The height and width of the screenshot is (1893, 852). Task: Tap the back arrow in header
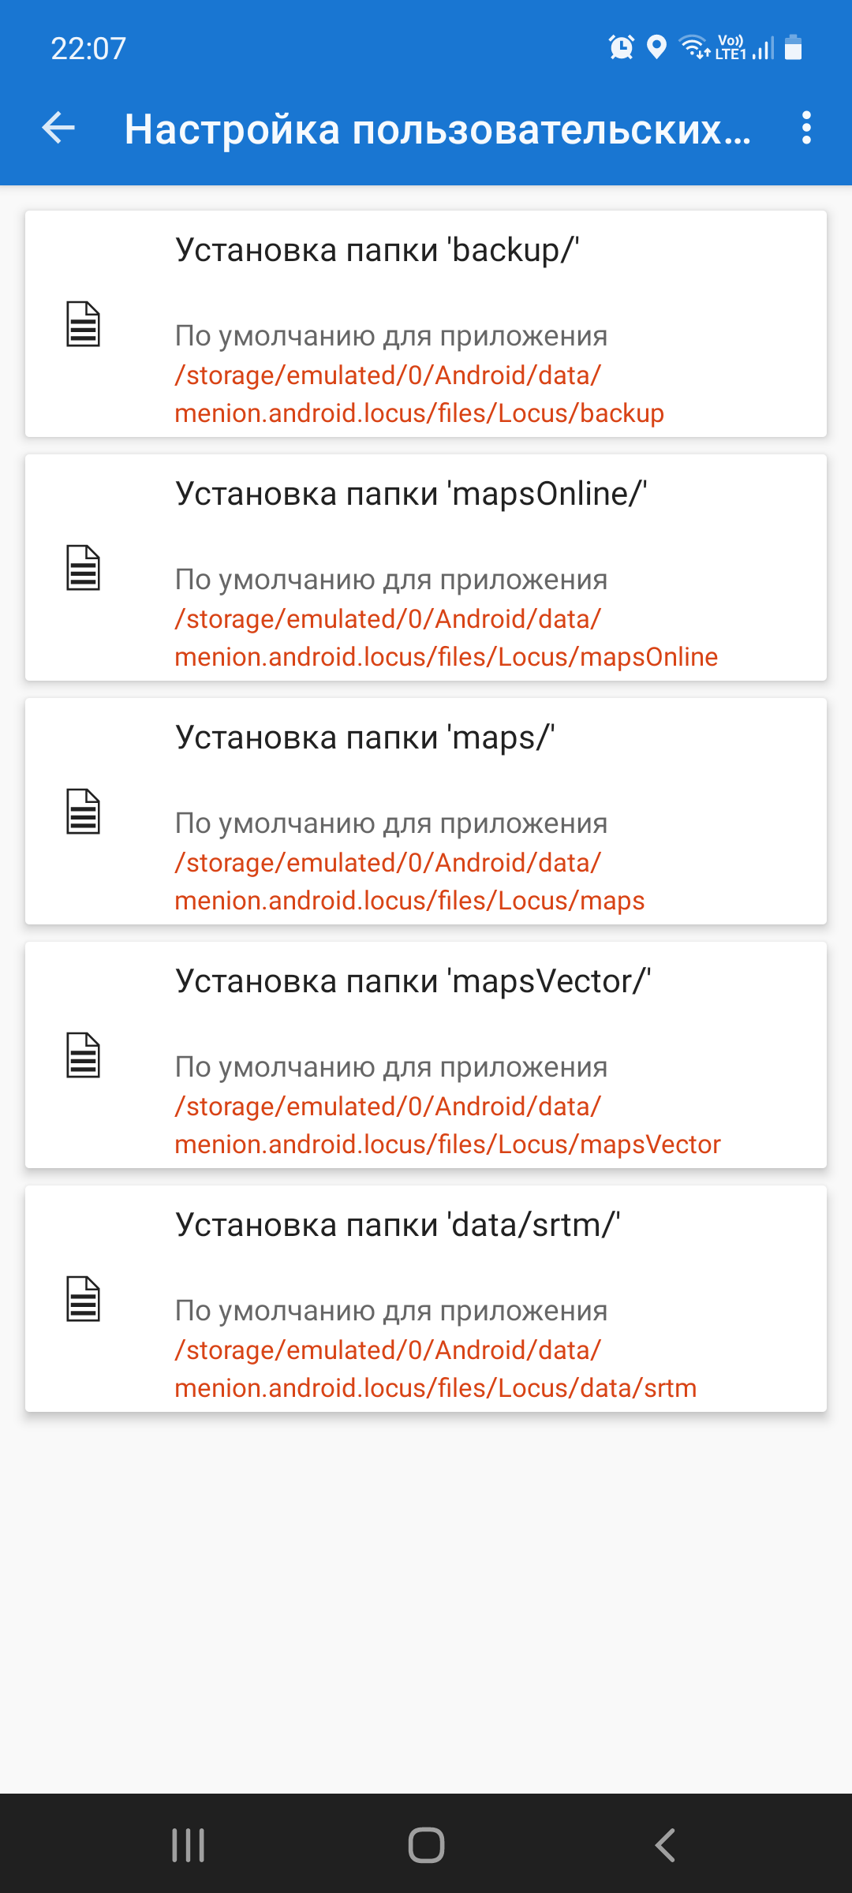tap(58, 128)
